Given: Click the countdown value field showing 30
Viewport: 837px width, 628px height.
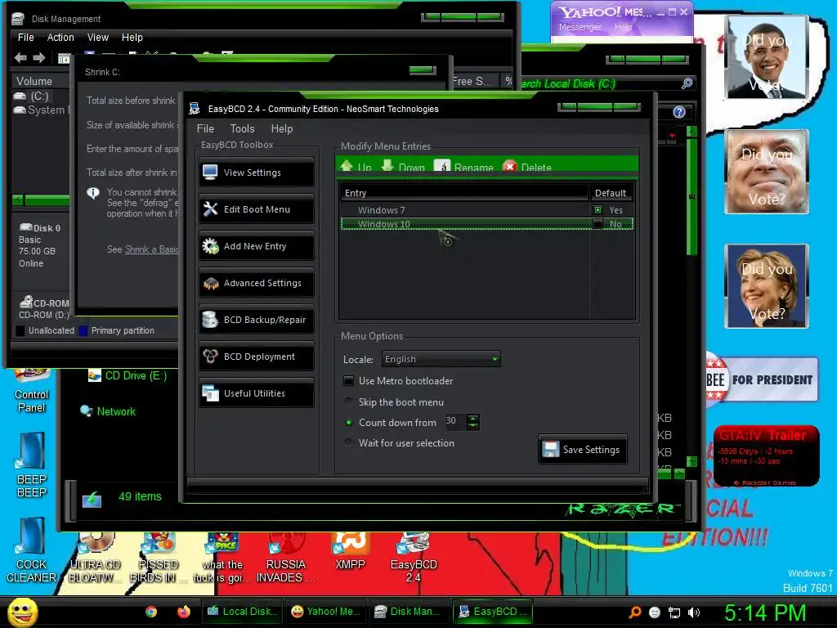Looking at the screenshot, I should (455, 421).
